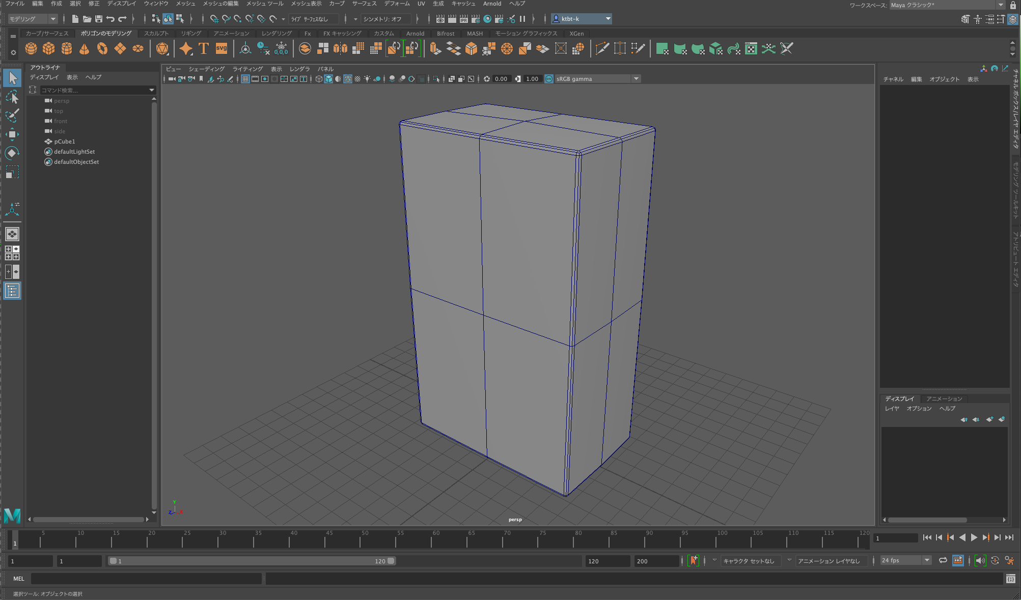Click the time range slider bar
Viewport: 1021px width, 600px height.
(x=252, y=561)
